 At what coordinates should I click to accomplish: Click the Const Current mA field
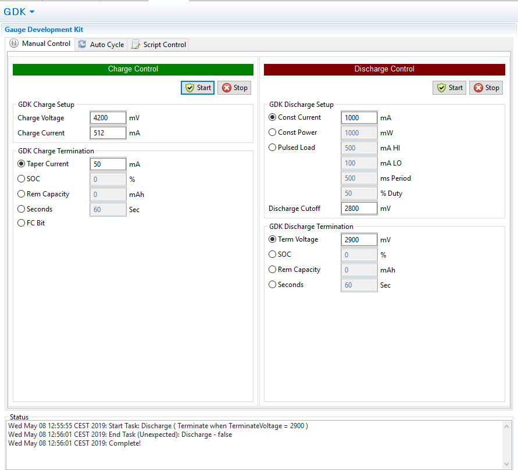[x=359, y=118]
